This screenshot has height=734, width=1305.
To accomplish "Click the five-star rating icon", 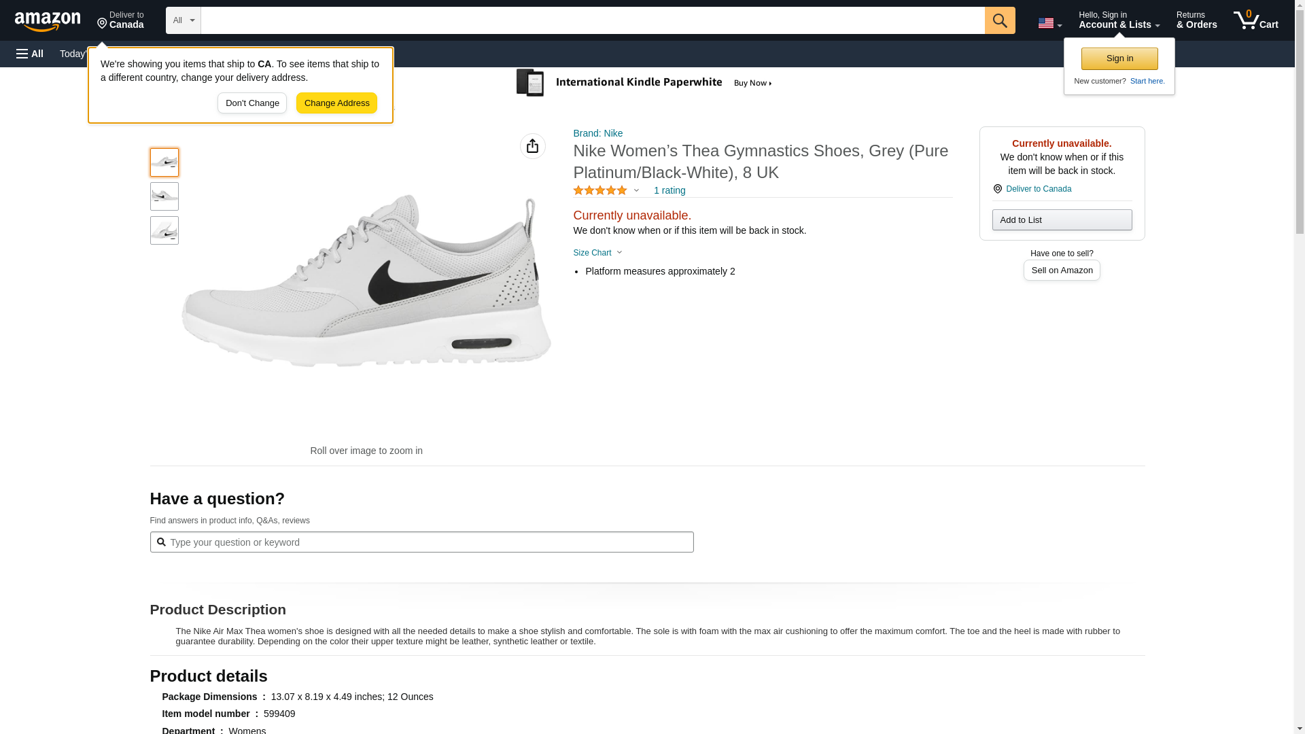I will (600, 191).
